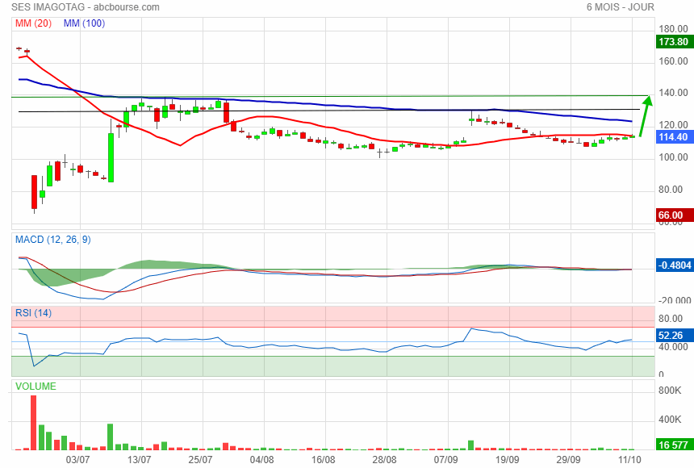
Task: Click the VOLUME panel label
Action: [x=36, y=387]
